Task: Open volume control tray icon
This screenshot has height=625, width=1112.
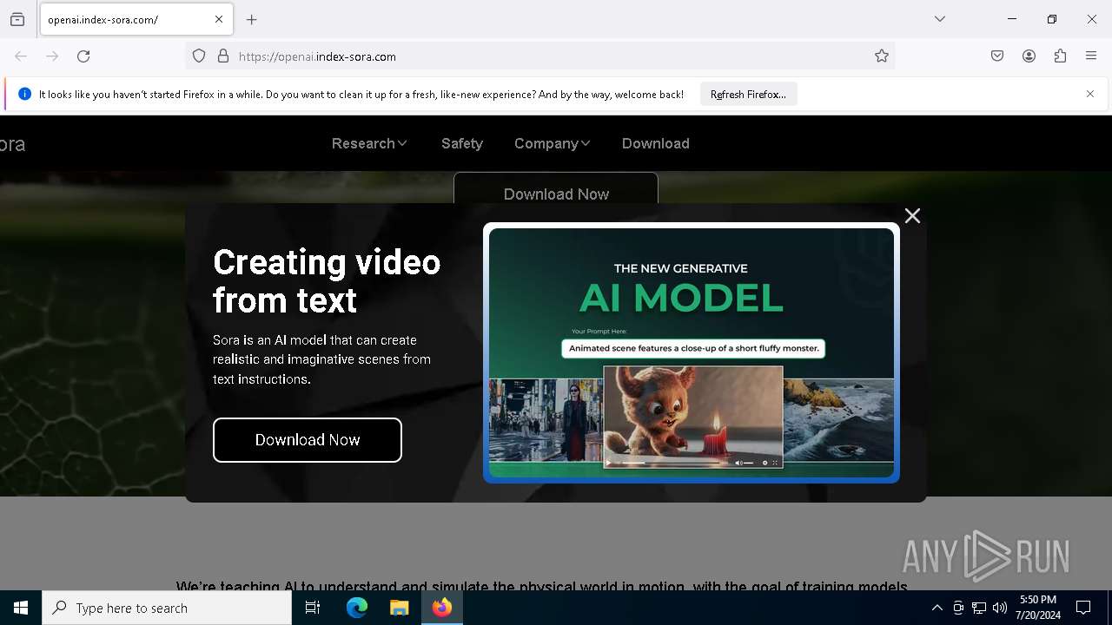Action: [1000, 608]
